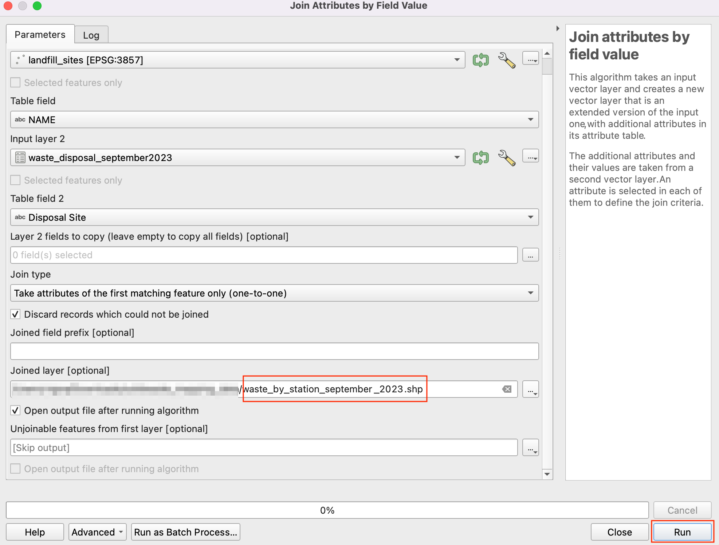Click the Run button
This screenshot has height=545, width=719.
click(682, 532)
